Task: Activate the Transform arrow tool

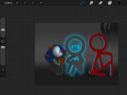Action: tap(41, 3)
